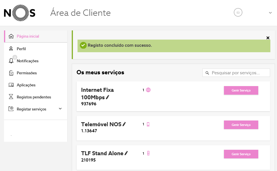Click the NOS logo

tap(19, 13)
